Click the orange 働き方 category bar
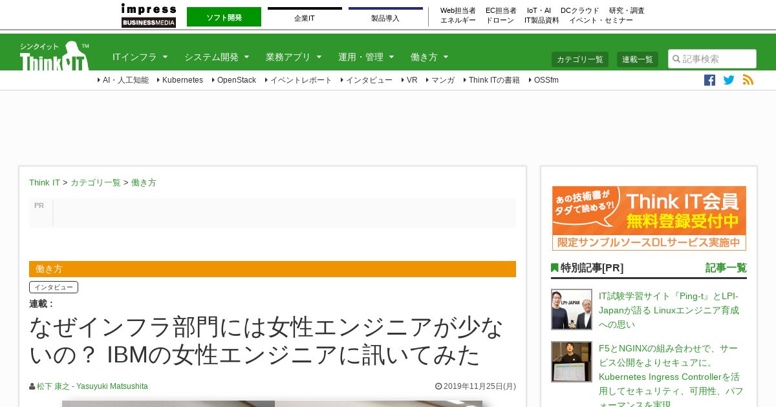The height and width of the screenshot is (407, 776). [272, 269]
